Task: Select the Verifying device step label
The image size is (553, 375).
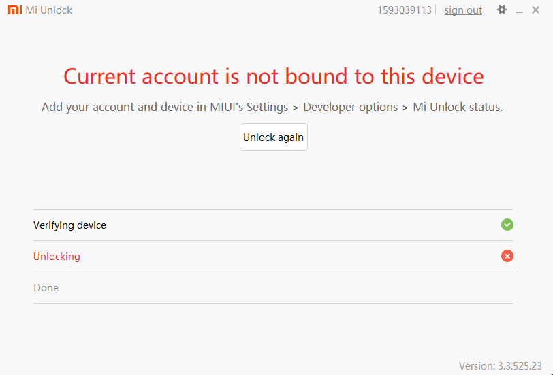Action: coord(69,225)
